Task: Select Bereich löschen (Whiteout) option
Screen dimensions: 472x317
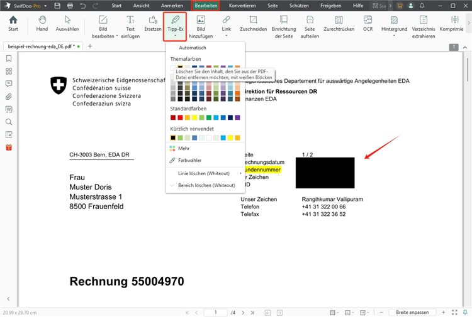Action: point(205,185)
